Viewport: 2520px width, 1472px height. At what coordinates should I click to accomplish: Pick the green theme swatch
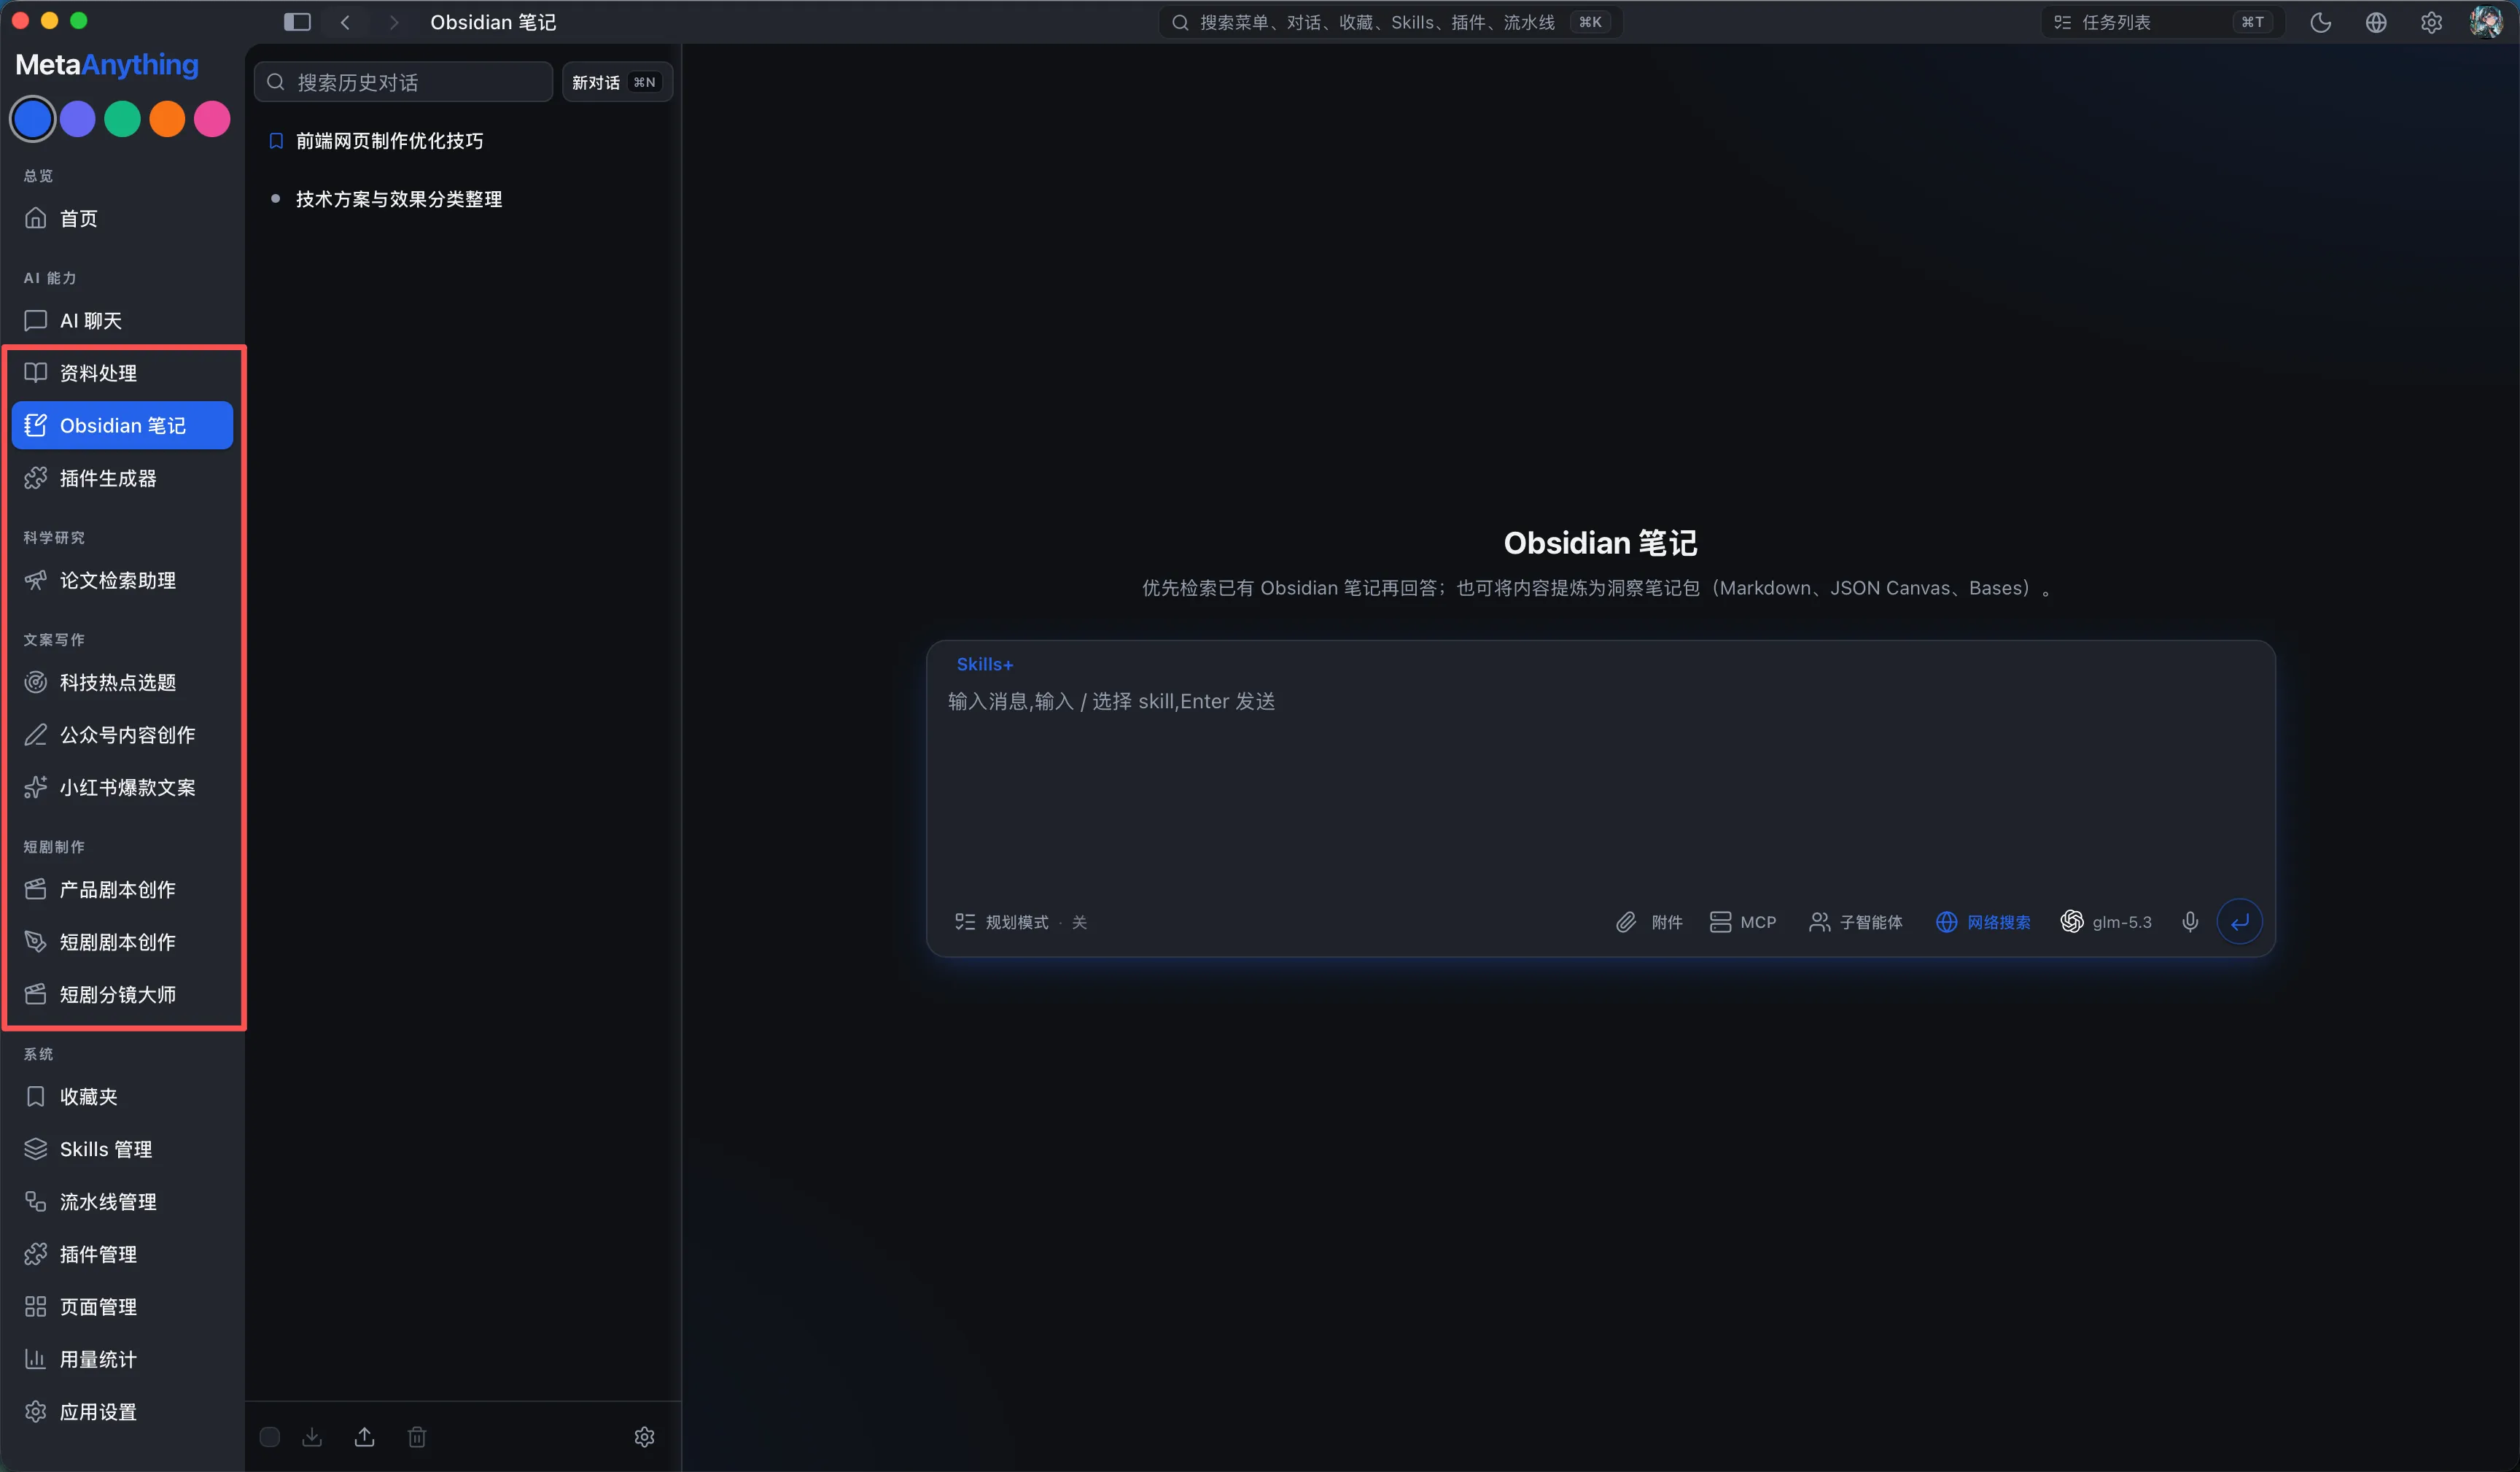tap(122, 119)
